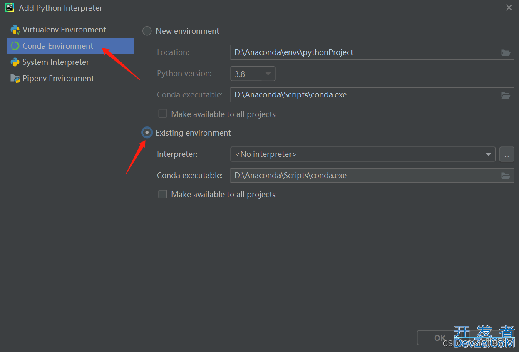Select Pipenv Environment in sidebar

70,79
